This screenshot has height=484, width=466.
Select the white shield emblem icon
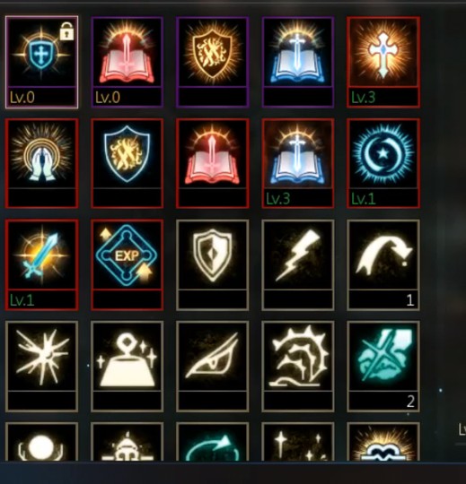[x=213, y=264]
